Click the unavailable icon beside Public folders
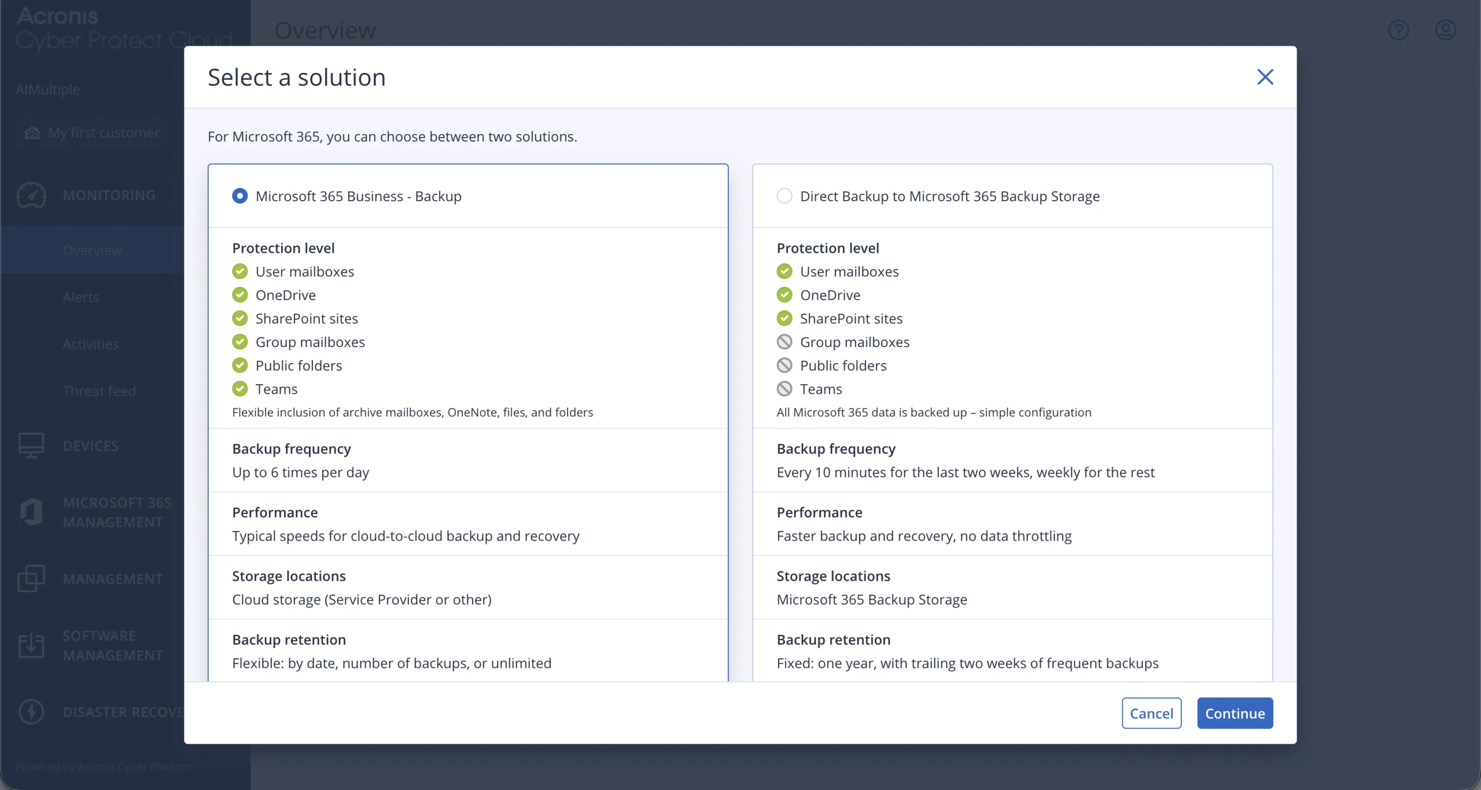Image resolution: width=1481 pixels, height=790 pixels. [784, 366]
